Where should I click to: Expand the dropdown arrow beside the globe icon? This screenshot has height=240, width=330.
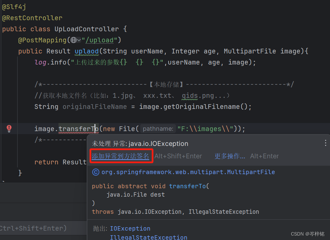pyautogui.click(x=79, y=40)
